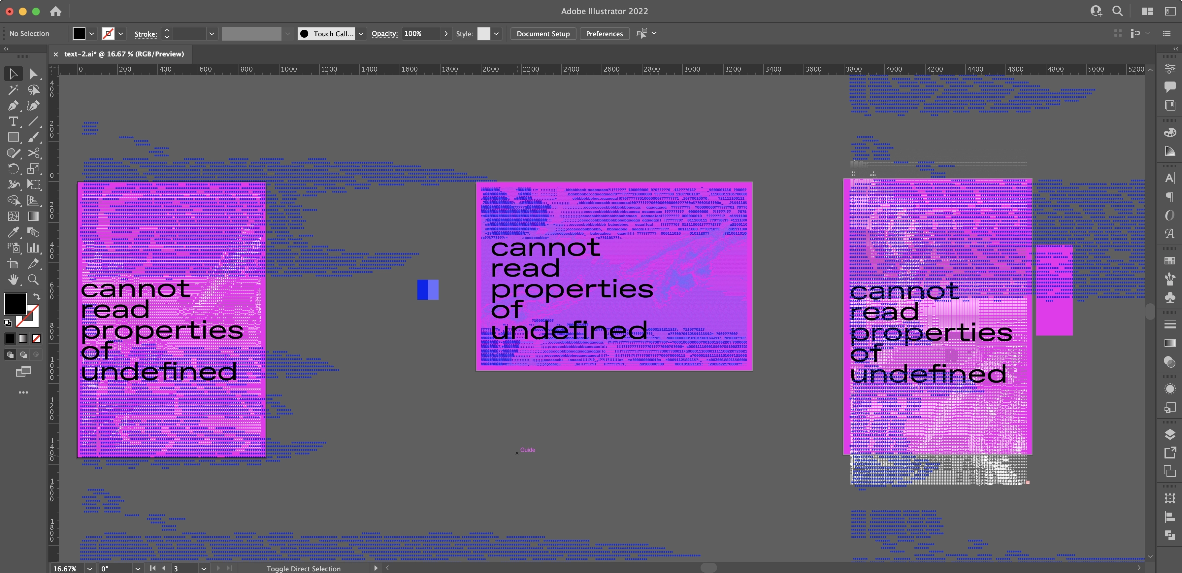The image size is (1182, 573).
Task: Select the Selection tool (black arrow)
Action: tap(13, 74)
